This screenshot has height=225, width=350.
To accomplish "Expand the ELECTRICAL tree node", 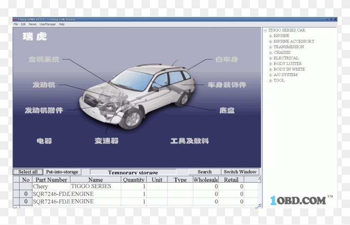I will point(270,58).
